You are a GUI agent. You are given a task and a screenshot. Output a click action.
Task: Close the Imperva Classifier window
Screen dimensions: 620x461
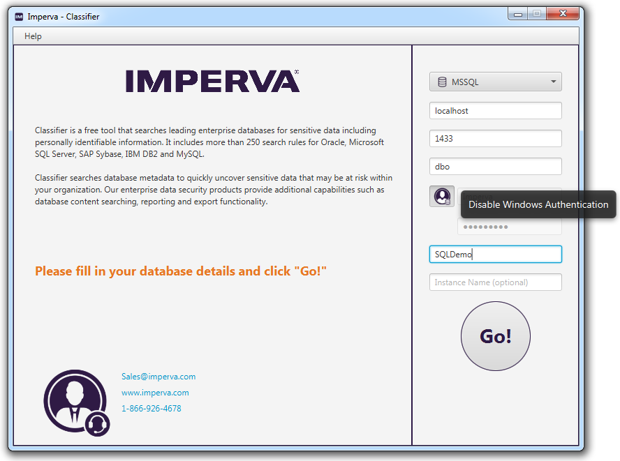pyautogui.click(x=563, y=13)
